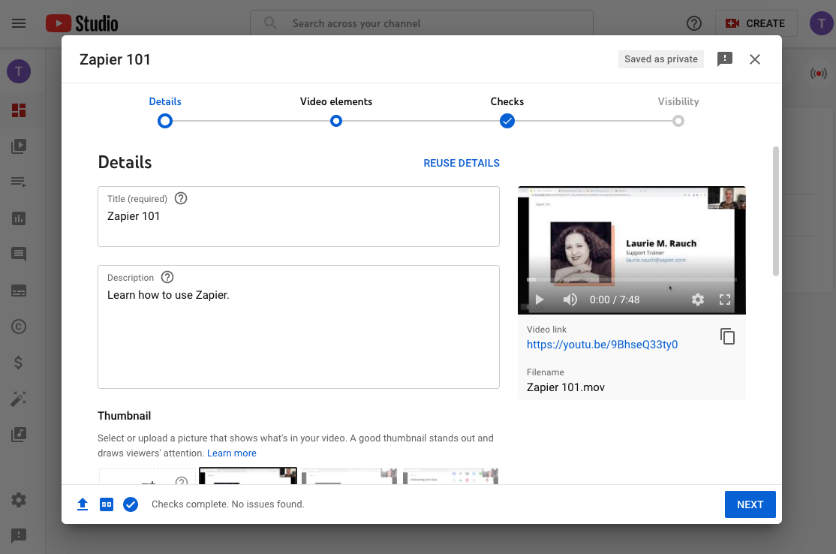The height and width of the screenshot is (554, 836).
Task: Select the second auto-generated thumbnail
Action: 349,476
